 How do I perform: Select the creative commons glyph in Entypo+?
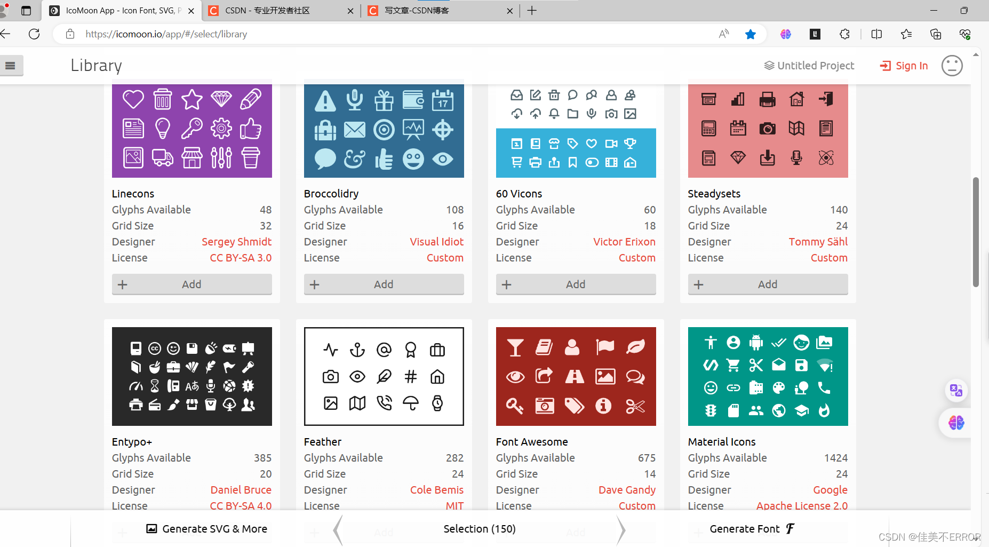coord(155,348)
